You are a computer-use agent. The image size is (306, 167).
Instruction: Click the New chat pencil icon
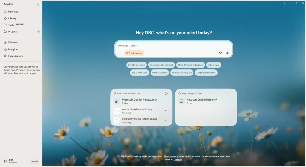(5, 12)
